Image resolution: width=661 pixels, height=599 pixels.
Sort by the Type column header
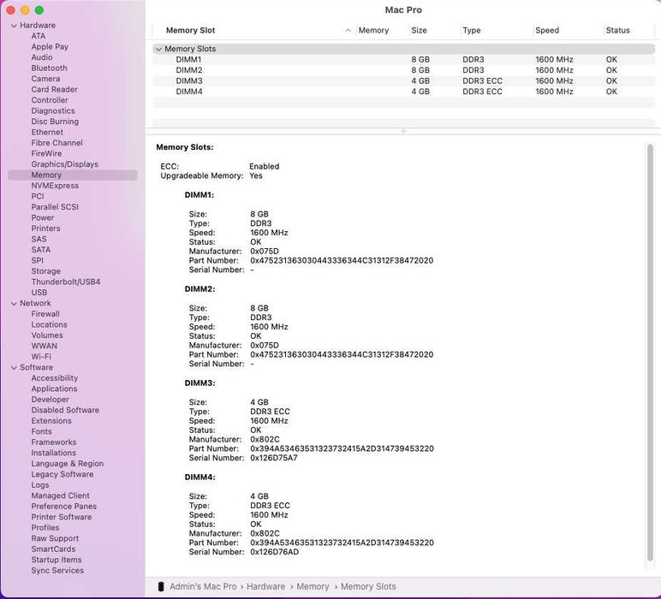471,30
